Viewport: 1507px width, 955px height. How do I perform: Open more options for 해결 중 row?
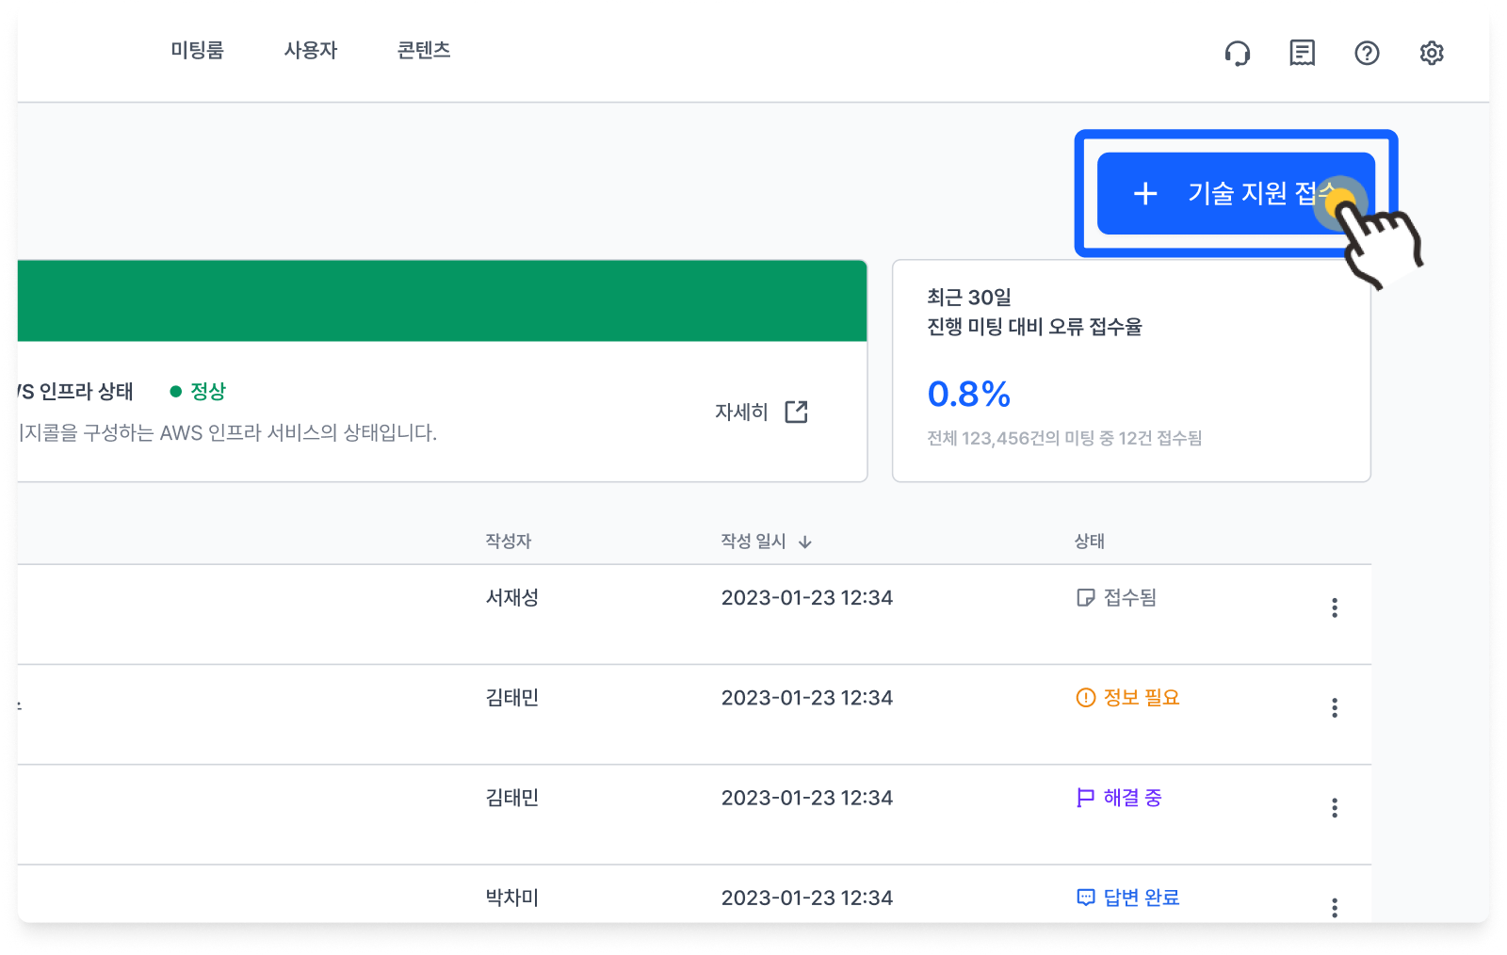pos(1335,807)
